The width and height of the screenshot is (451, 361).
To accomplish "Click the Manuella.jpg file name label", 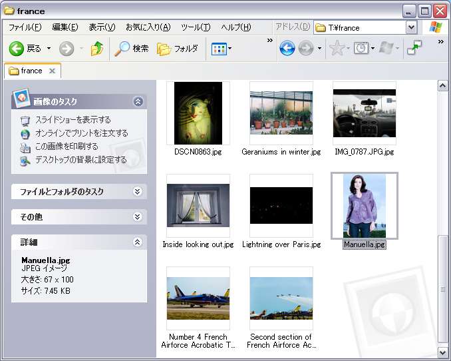I will coord(365,244).
